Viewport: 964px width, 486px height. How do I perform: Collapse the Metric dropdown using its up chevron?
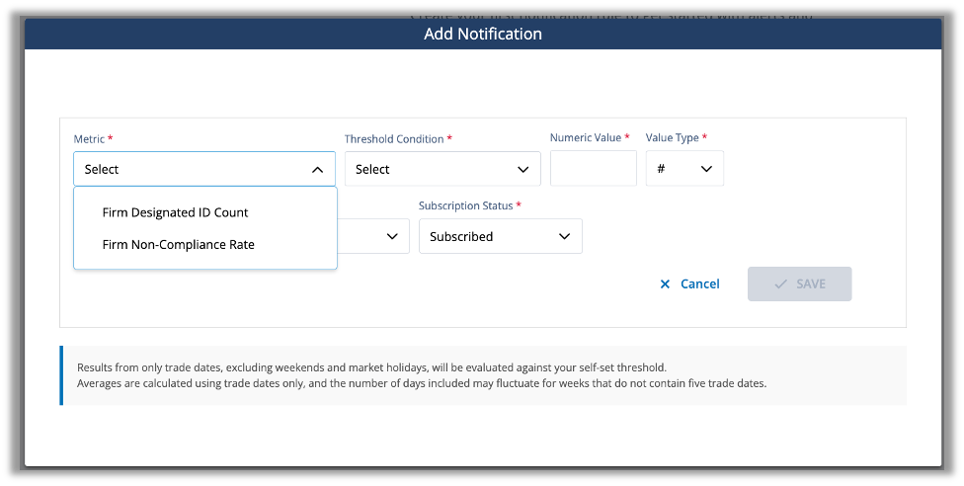click(317, 170)
